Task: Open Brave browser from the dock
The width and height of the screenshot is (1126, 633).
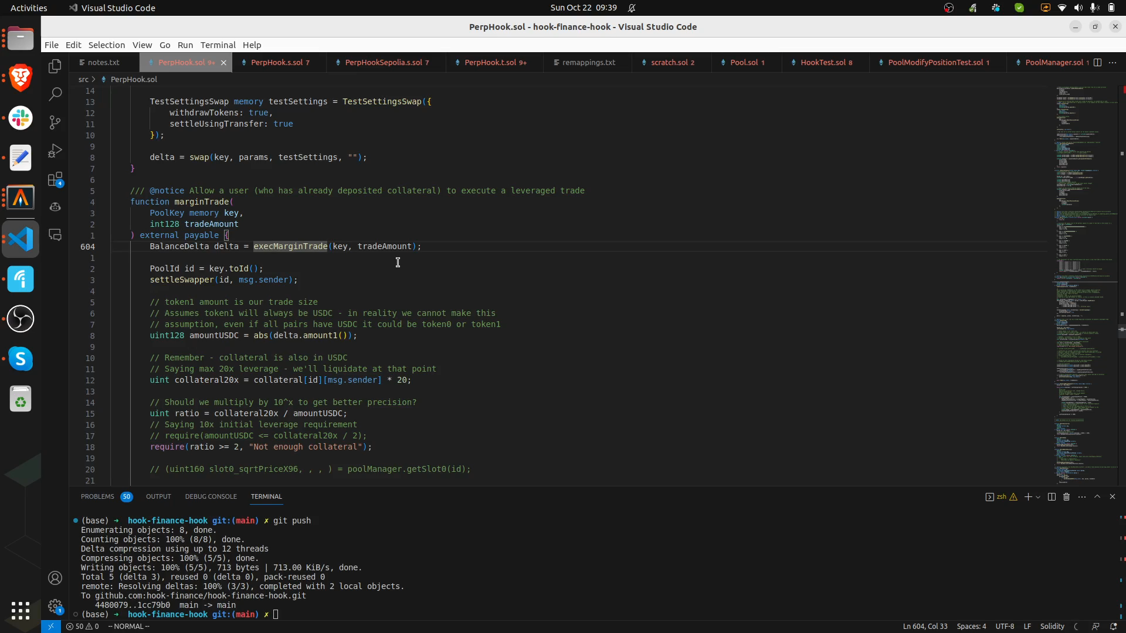Action: coord(21,78)
